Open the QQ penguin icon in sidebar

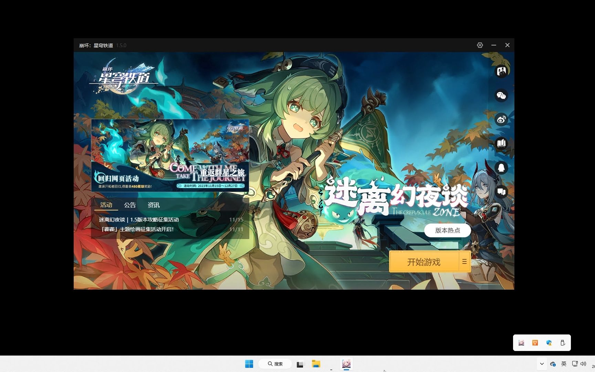pyautogui.click(x=501, y=167)
